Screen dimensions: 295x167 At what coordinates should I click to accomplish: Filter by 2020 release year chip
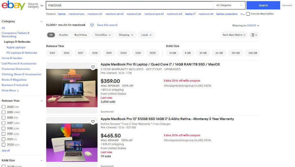123,53
